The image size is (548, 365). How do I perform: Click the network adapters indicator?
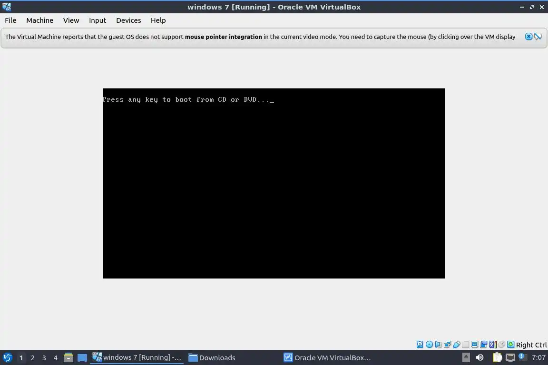[447, 345]
